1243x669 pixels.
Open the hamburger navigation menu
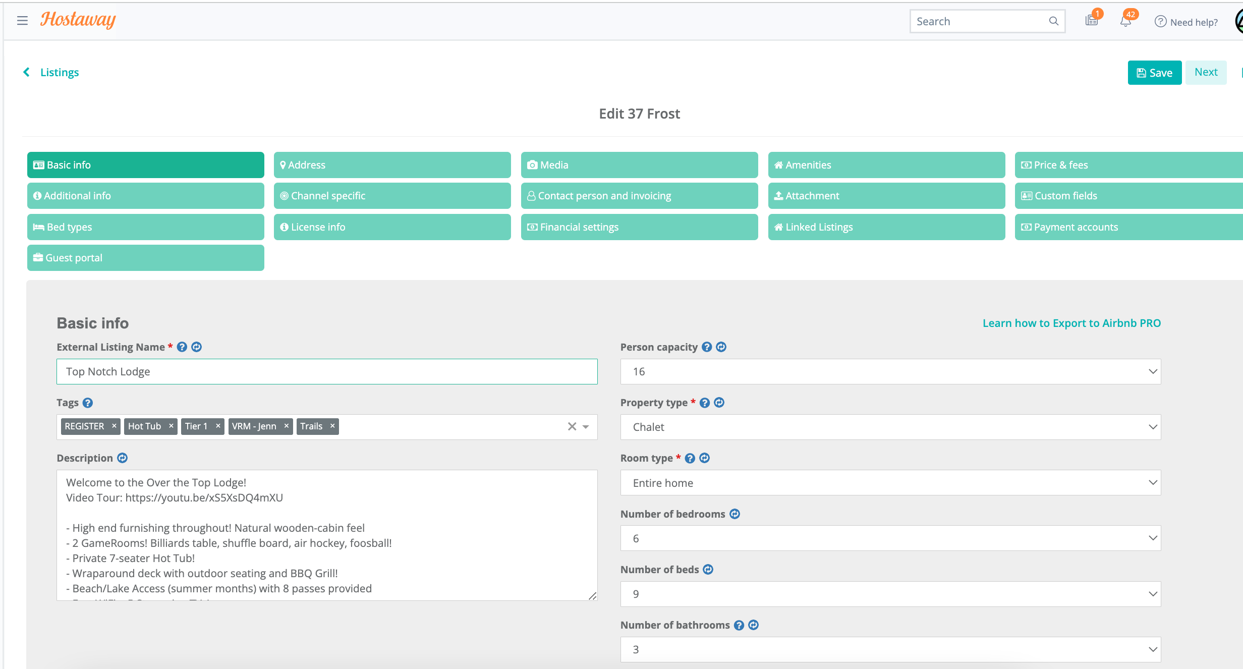click(22, 21)
